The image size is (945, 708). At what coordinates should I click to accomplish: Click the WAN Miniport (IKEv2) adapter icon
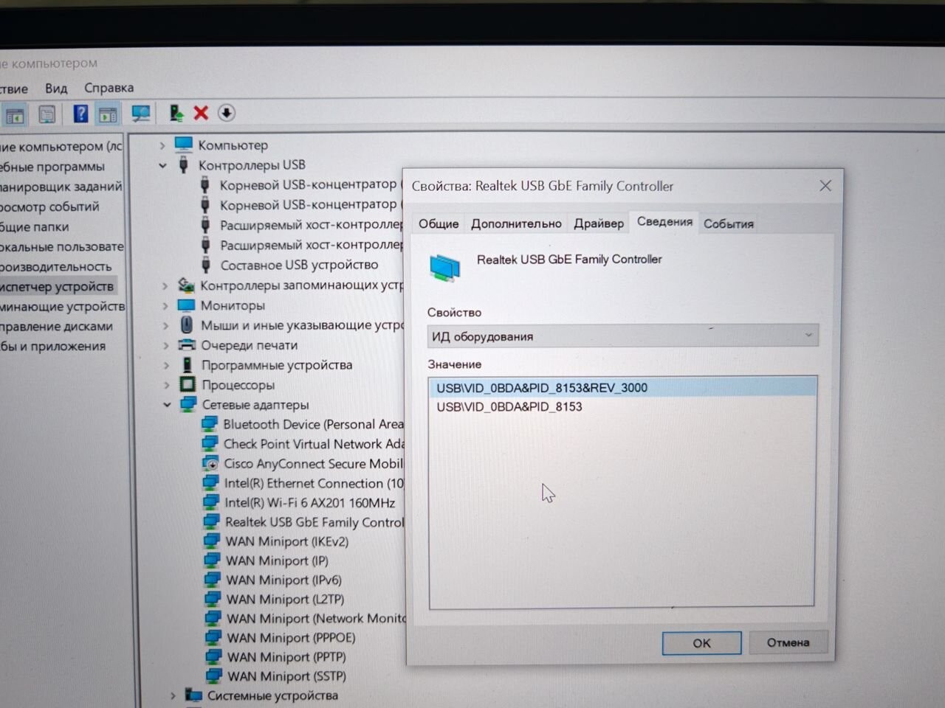coord(212,541)
